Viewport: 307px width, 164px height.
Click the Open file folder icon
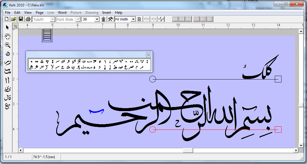tap(13, 19)
